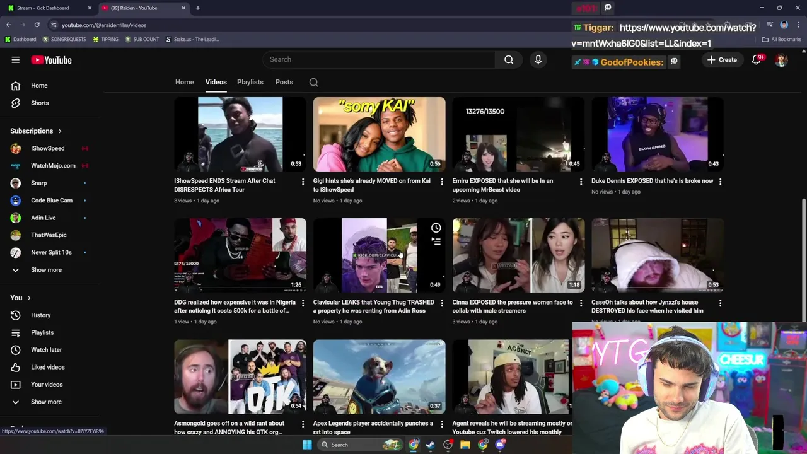Open Steam from the taskbar
807x454 pixels.
pos(430,445)
